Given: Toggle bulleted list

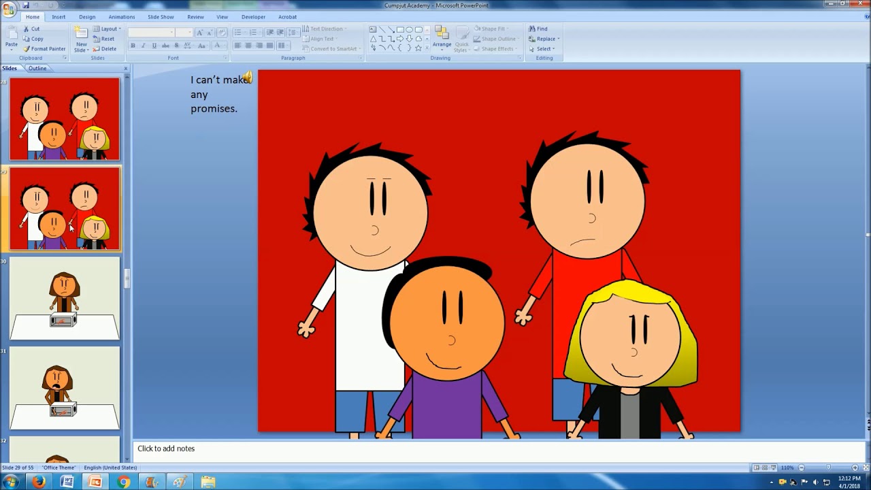Looking at the screenshot, I should 239,33.
